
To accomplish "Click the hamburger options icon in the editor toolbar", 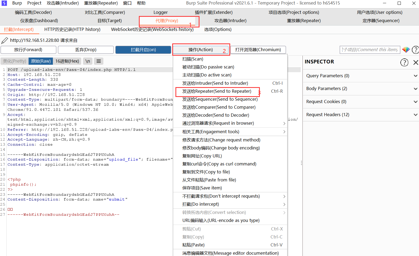I will point(99,61).
